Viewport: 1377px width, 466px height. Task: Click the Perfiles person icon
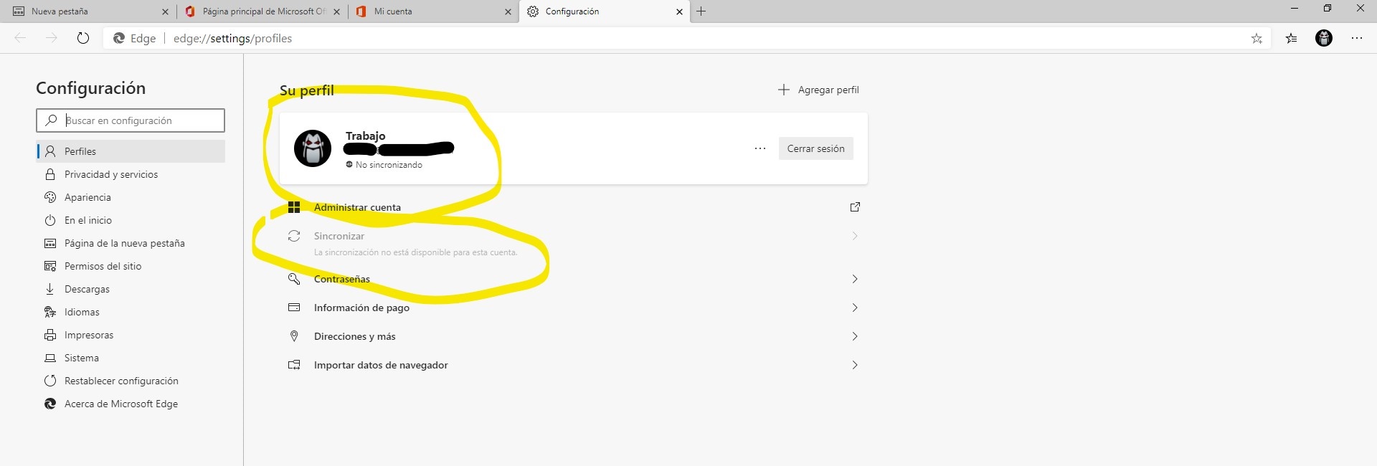click(x=50, y=151)
